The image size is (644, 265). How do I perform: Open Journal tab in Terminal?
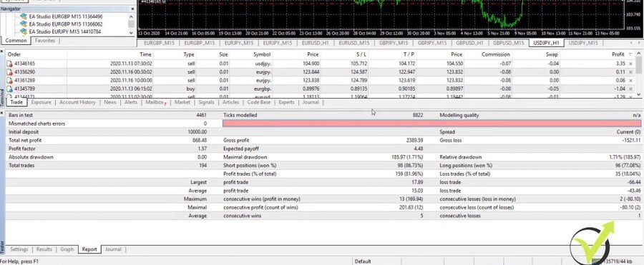pos(311,103)
